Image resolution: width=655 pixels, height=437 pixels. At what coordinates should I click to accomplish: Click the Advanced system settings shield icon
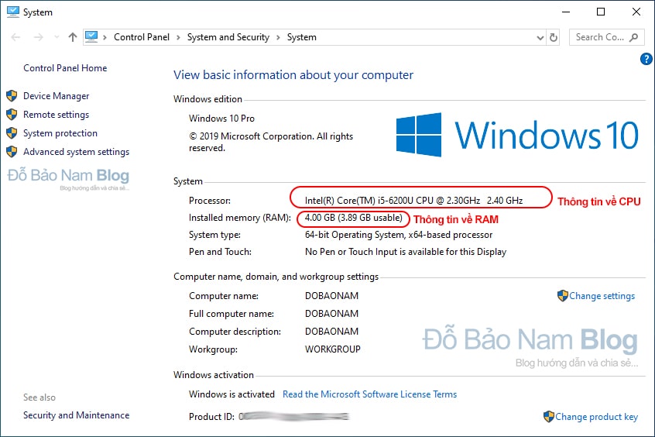[12, 151]
